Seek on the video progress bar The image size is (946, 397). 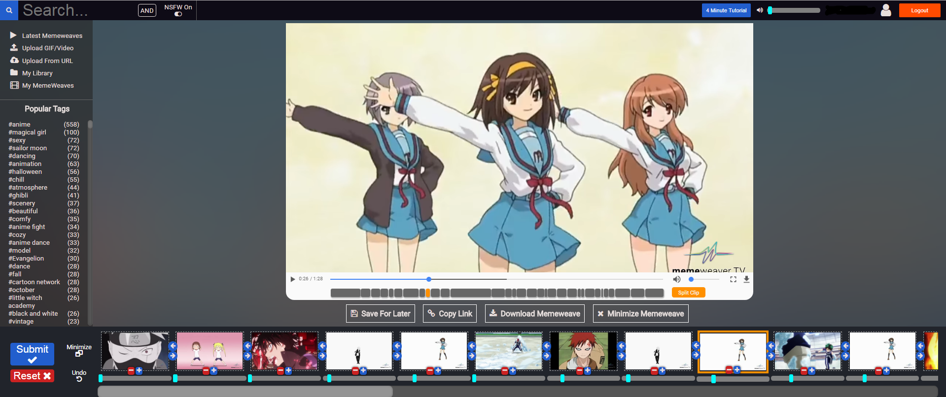[496, 279]
